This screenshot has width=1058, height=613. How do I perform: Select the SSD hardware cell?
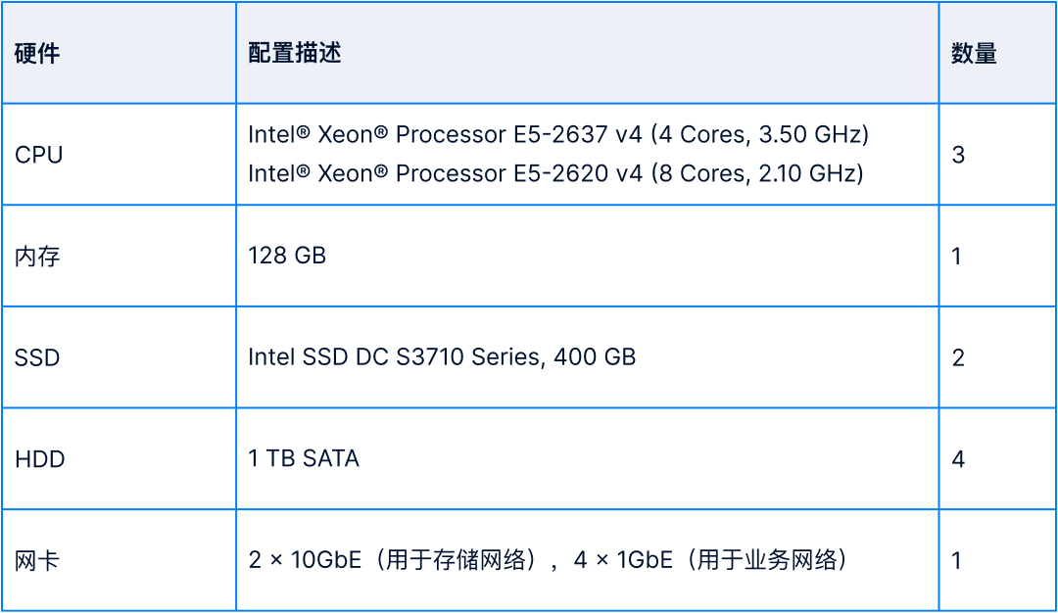[x=37, y=358]
